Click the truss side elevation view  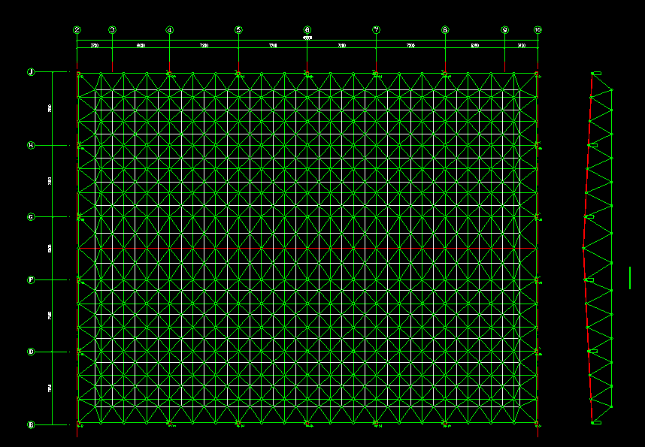click(598, 248)
